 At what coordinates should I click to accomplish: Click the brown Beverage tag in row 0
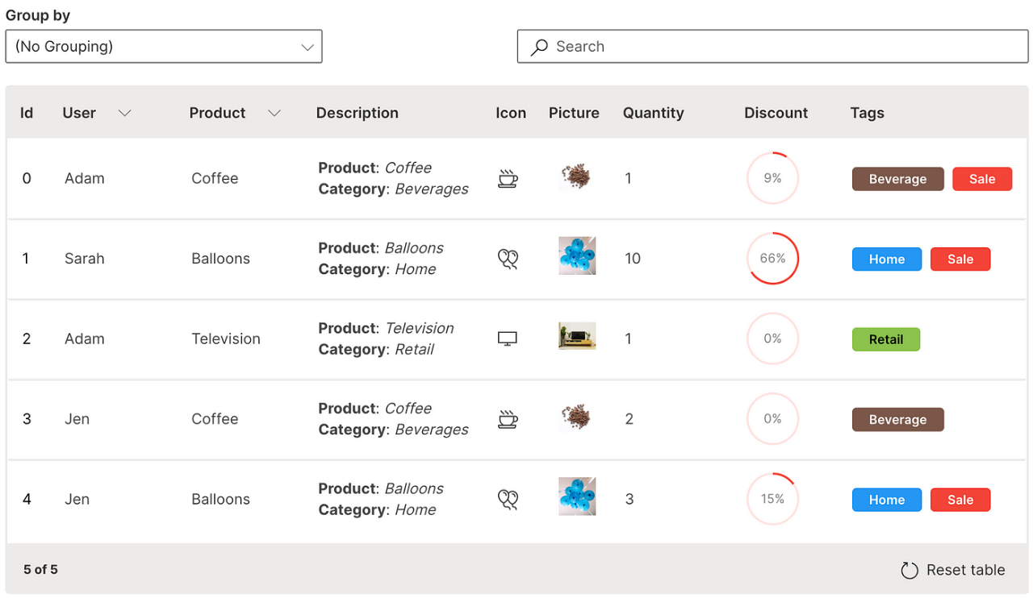[x=897, y=179]
